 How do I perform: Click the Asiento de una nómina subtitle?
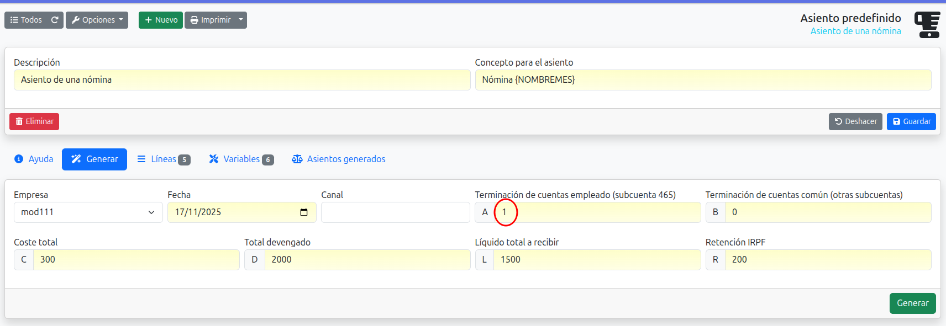(855, 31)
